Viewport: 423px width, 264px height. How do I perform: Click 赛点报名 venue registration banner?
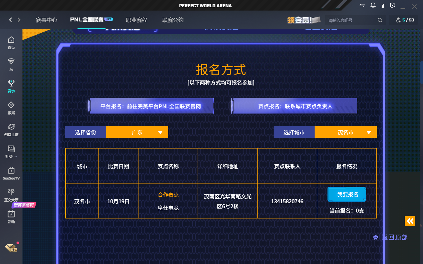pos(294,106)
